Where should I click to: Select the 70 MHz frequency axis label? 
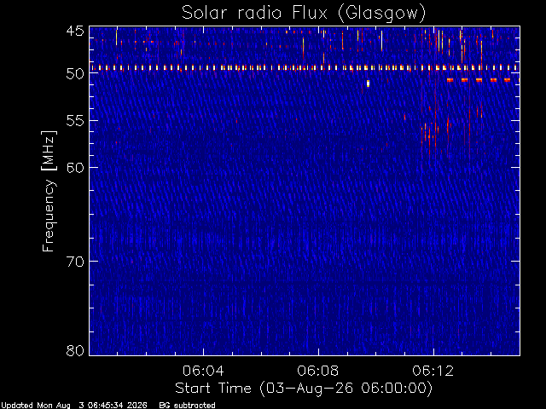pos(75,262)
